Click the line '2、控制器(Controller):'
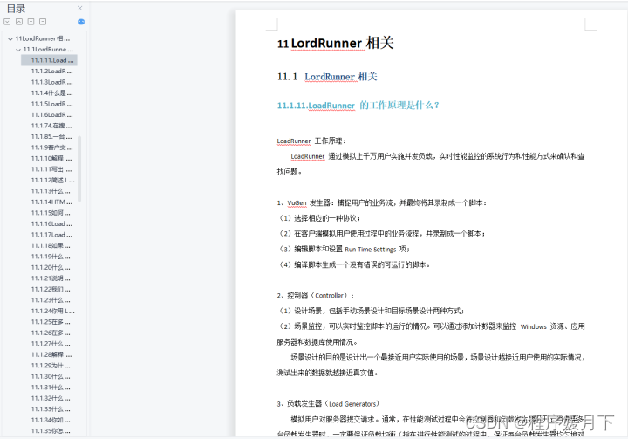The height and width of the screenshot is (439, 628). pyautogui.click(x=315, y=296)
